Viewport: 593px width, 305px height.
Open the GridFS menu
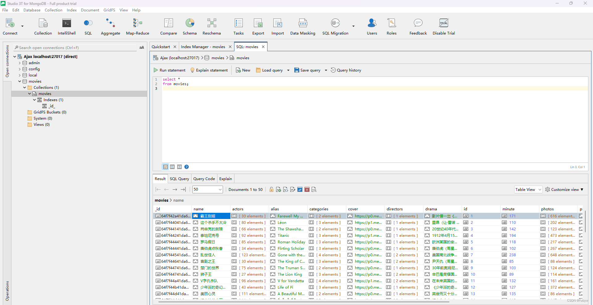click(x=109, y=10)
